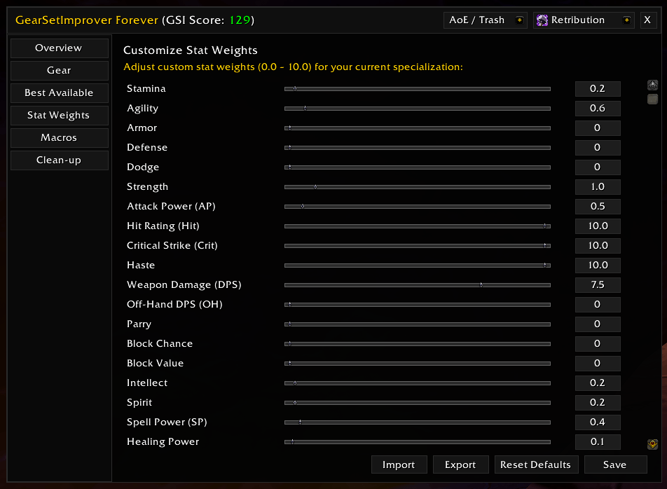Click the Weapon Damage value field
Image resolution: width=667 pixels, height=489 pixels.
coord(598,285)
